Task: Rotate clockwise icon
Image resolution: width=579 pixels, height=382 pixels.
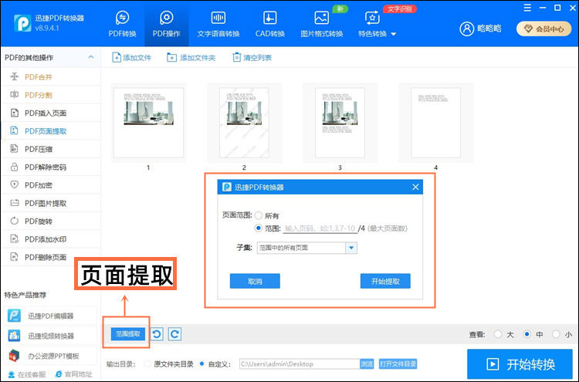Action: [x=174, y=334]
